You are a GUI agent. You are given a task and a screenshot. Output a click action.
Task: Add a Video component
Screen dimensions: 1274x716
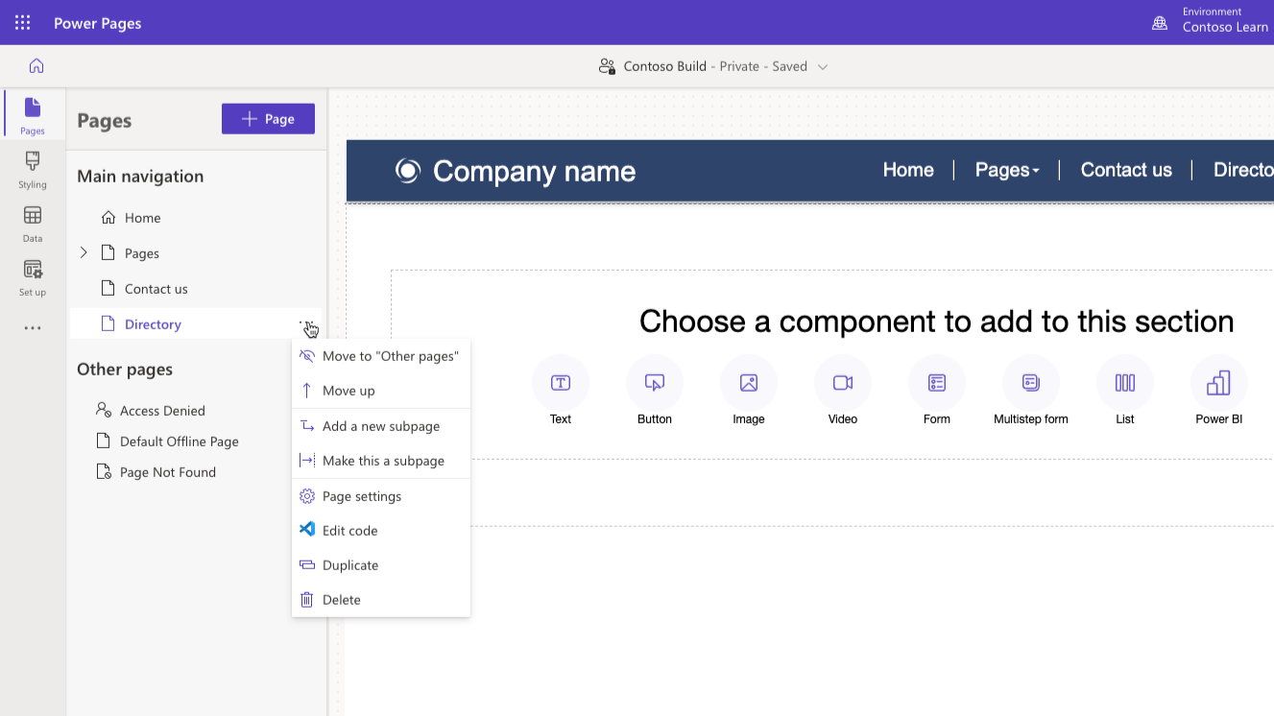click(x=843, y=391)
